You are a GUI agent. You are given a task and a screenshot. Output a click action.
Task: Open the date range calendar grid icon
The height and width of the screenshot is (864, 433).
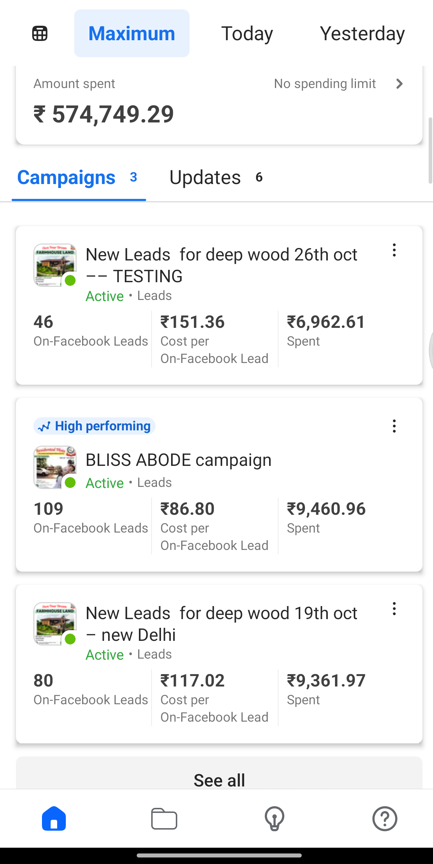(40, 34)
